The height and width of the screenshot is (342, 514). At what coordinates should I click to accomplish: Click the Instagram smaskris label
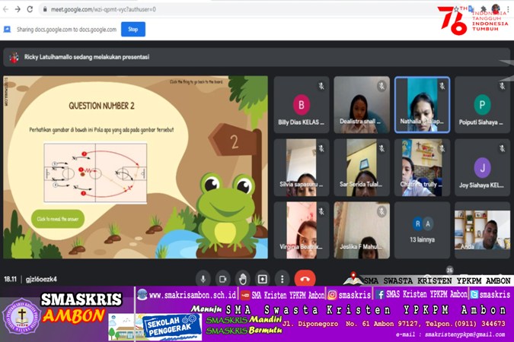354,295
